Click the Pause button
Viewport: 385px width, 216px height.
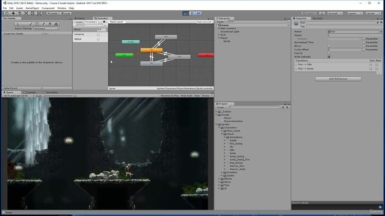[192, 13]
